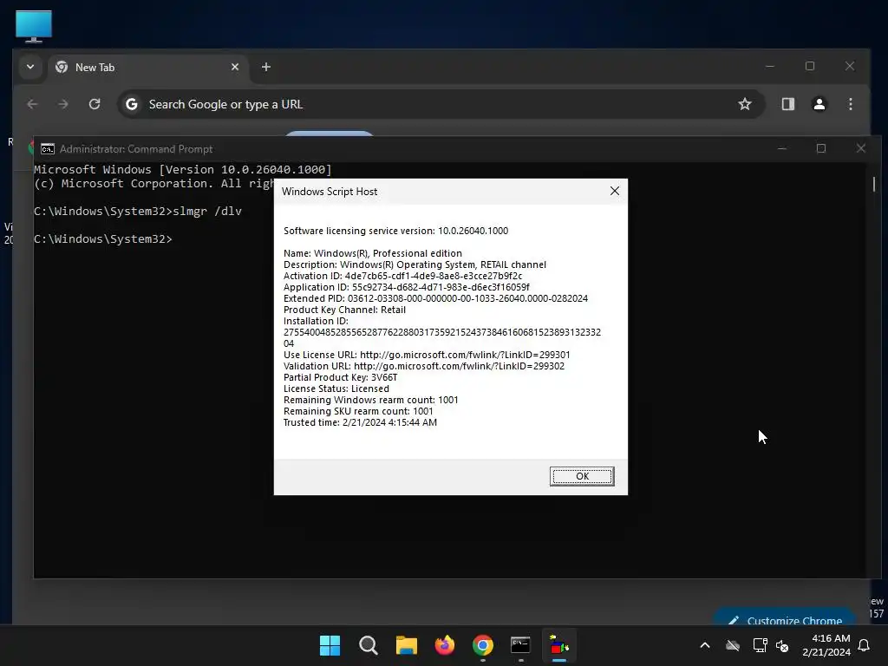The image size is (888, 666).
Task: Click the Windows Script Host taskbar icon
Action: tap(559, 645)
